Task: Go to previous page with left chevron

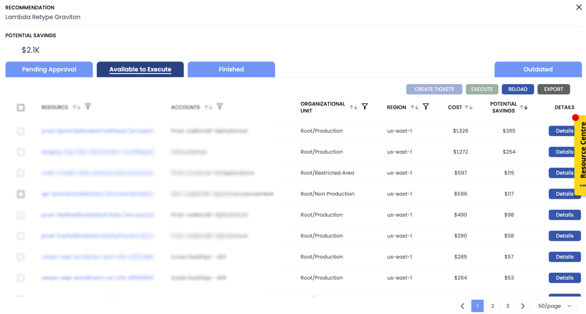Action: pos(462,306)
